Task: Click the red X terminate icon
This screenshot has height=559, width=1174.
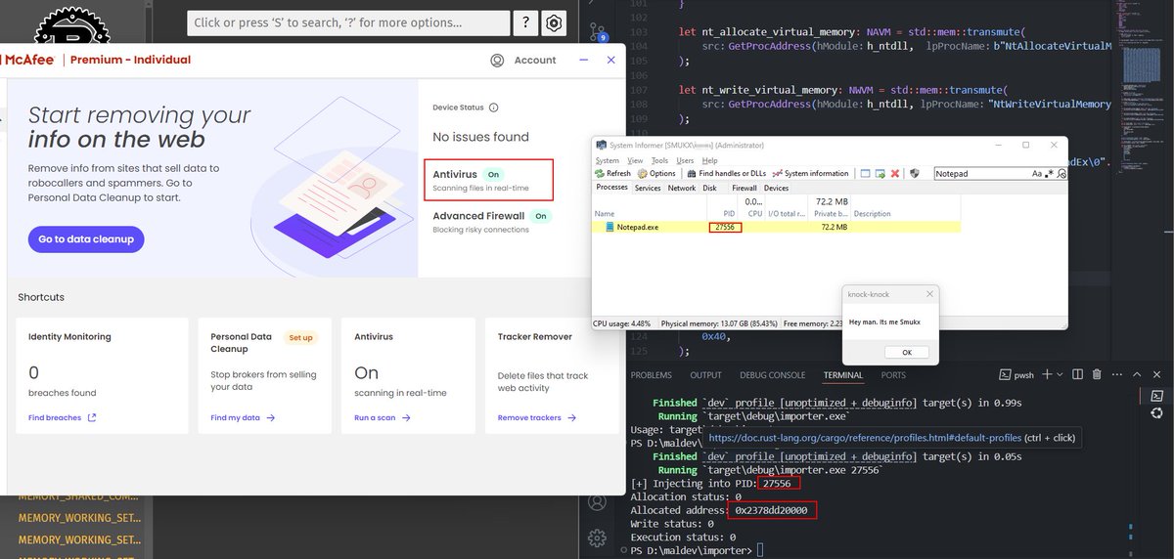Action: (895, 173)
